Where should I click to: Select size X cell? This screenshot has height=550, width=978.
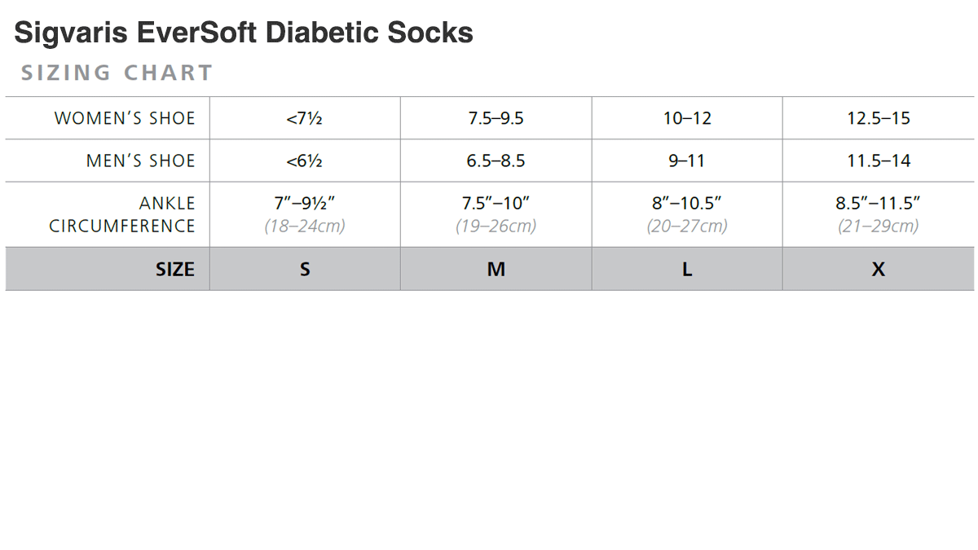coord(878,270)
